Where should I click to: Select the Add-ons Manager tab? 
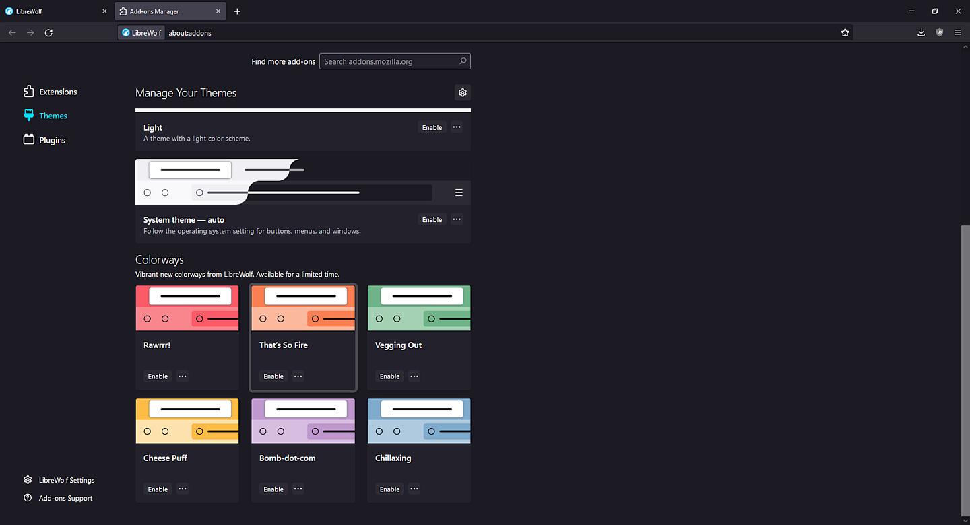[171, 11]
